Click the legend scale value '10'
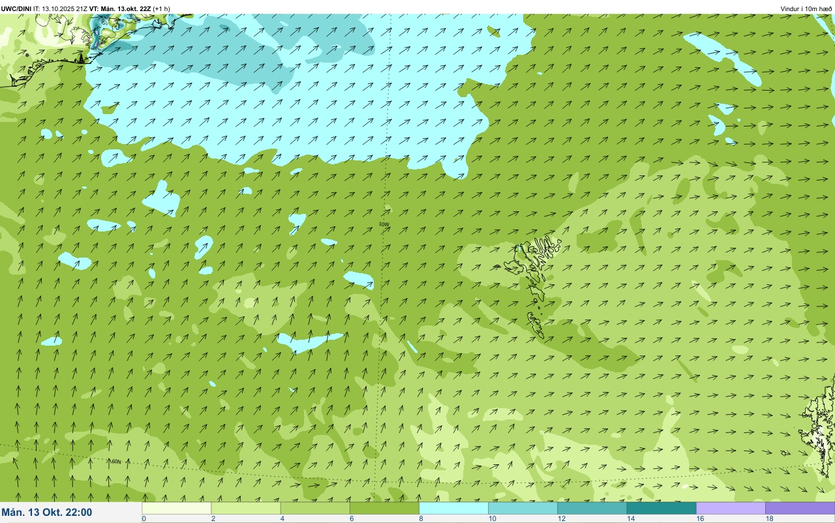The image size is (835, 523). coord(492,518)
